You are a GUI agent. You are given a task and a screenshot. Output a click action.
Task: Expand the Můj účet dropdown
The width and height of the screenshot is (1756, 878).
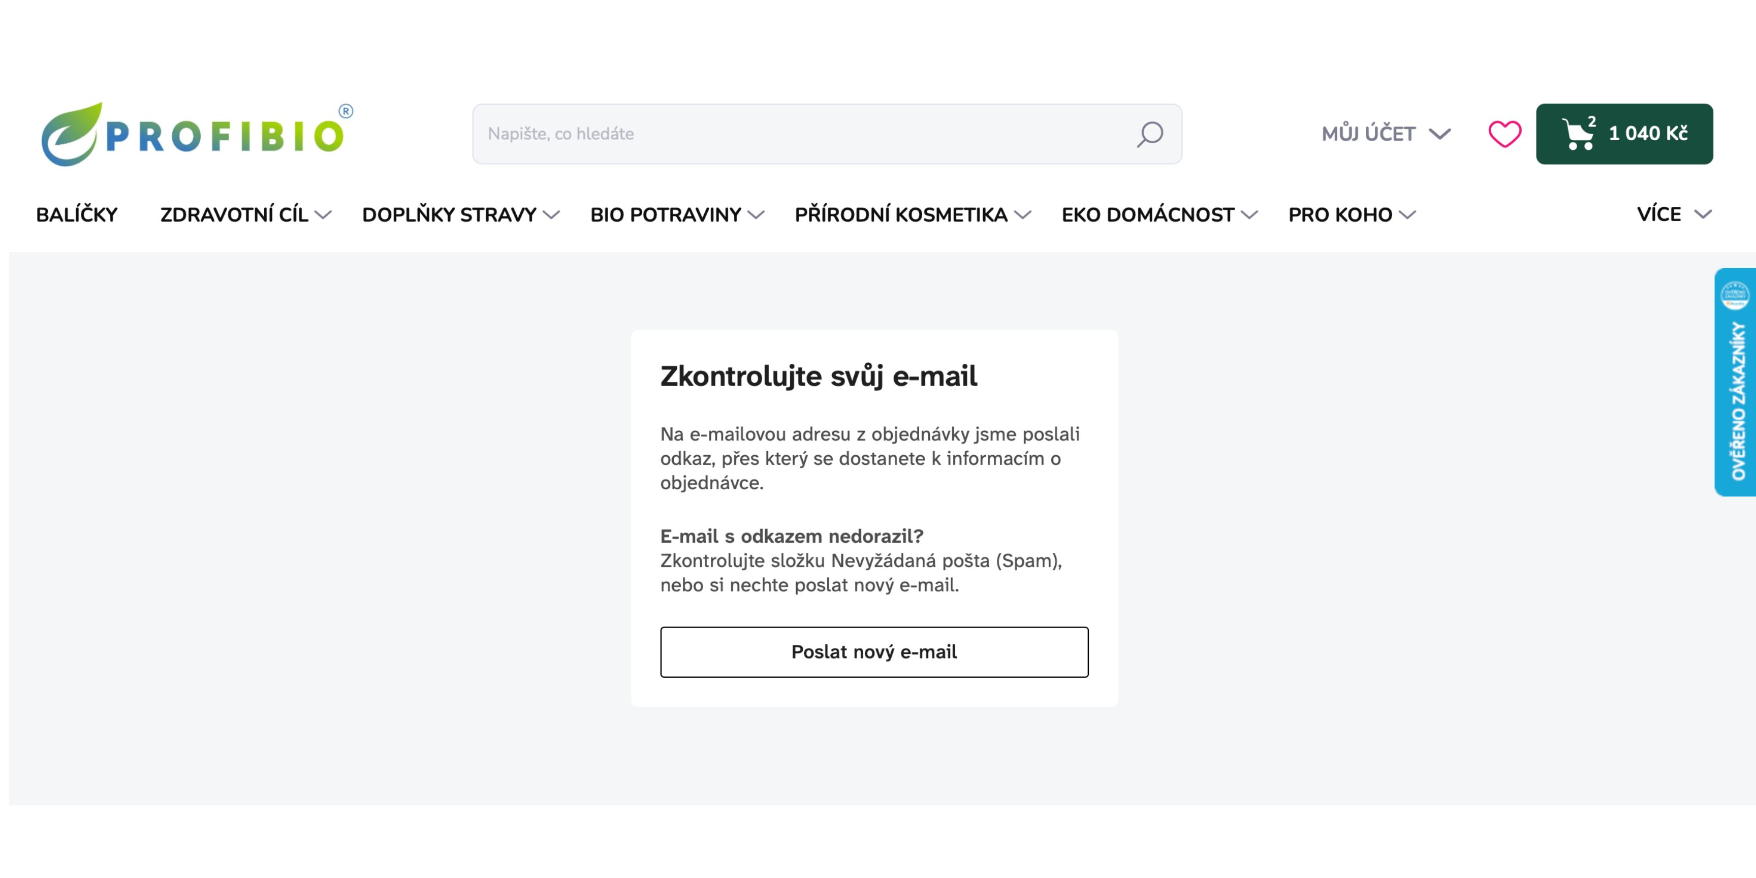pyautogui.click(x=1385, y=134)
